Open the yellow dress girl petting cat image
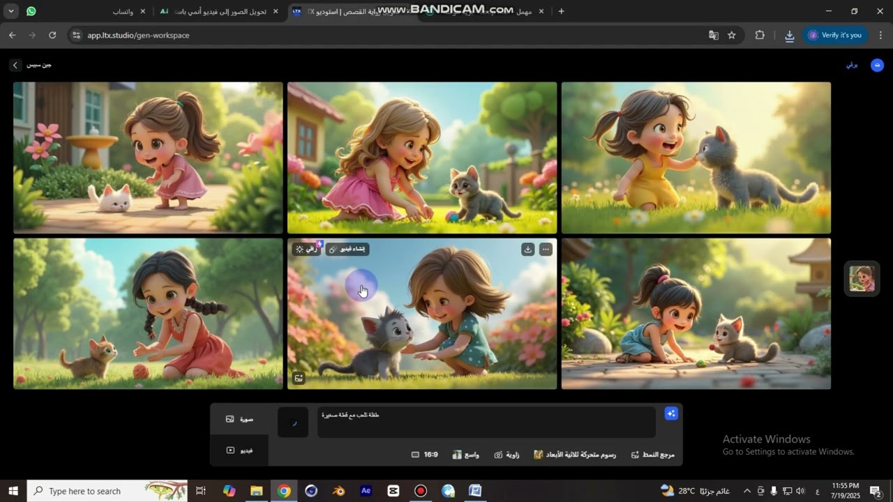This screenshot has height=502, width=893. pyautogui.click(x=696, y=158)
